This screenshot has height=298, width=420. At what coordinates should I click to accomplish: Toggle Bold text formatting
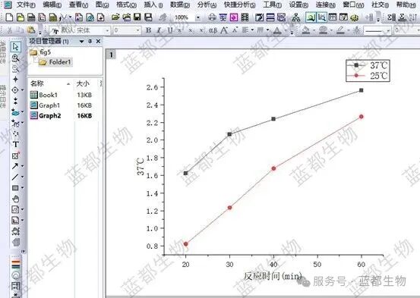point(148,30)
